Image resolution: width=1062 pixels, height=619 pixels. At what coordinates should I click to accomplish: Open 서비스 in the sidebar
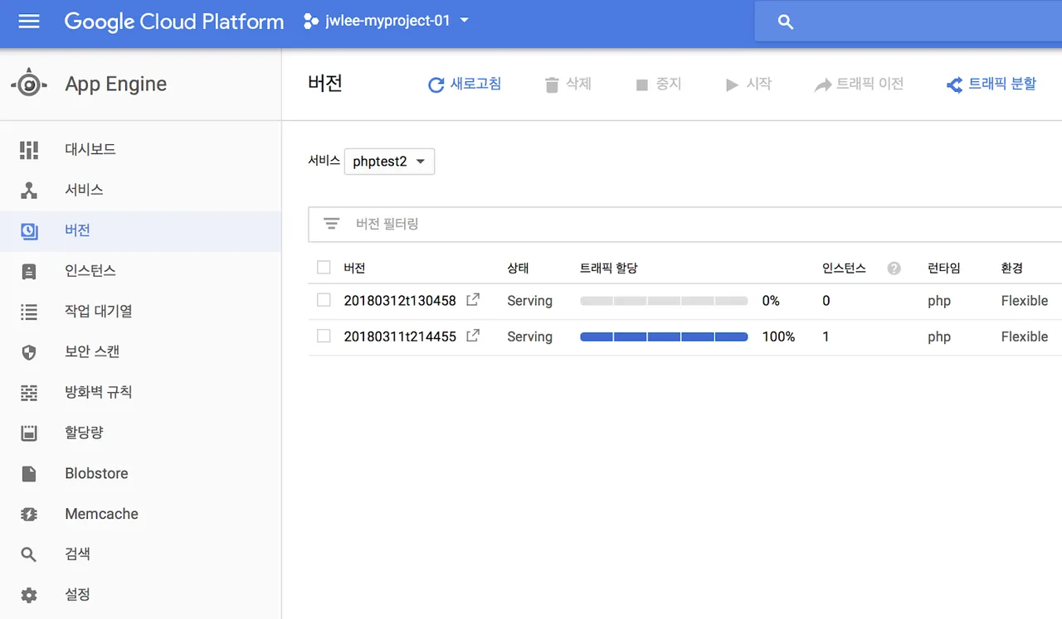[84, 191]
